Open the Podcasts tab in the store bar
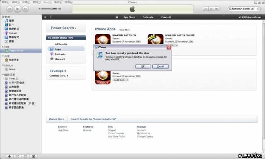This screenshot has width=265, height=159. (148, 17)
